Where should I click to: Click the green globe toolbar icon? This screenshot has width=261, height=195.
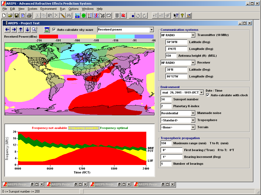(x=84, y=16)
